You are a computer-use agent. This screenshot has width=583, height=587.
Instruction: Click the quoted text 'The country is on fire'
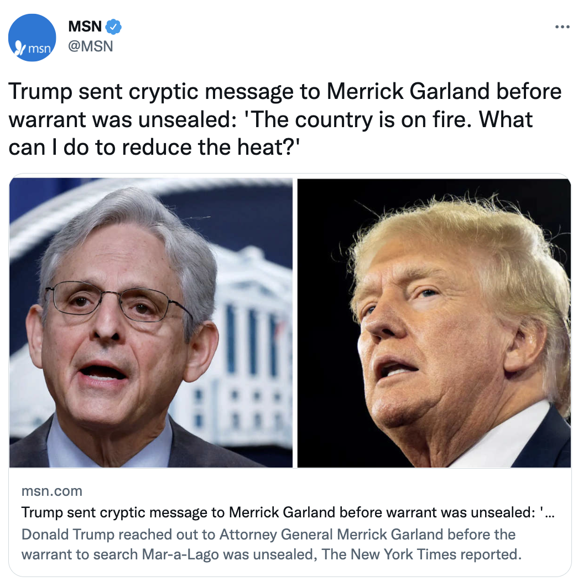357,119
